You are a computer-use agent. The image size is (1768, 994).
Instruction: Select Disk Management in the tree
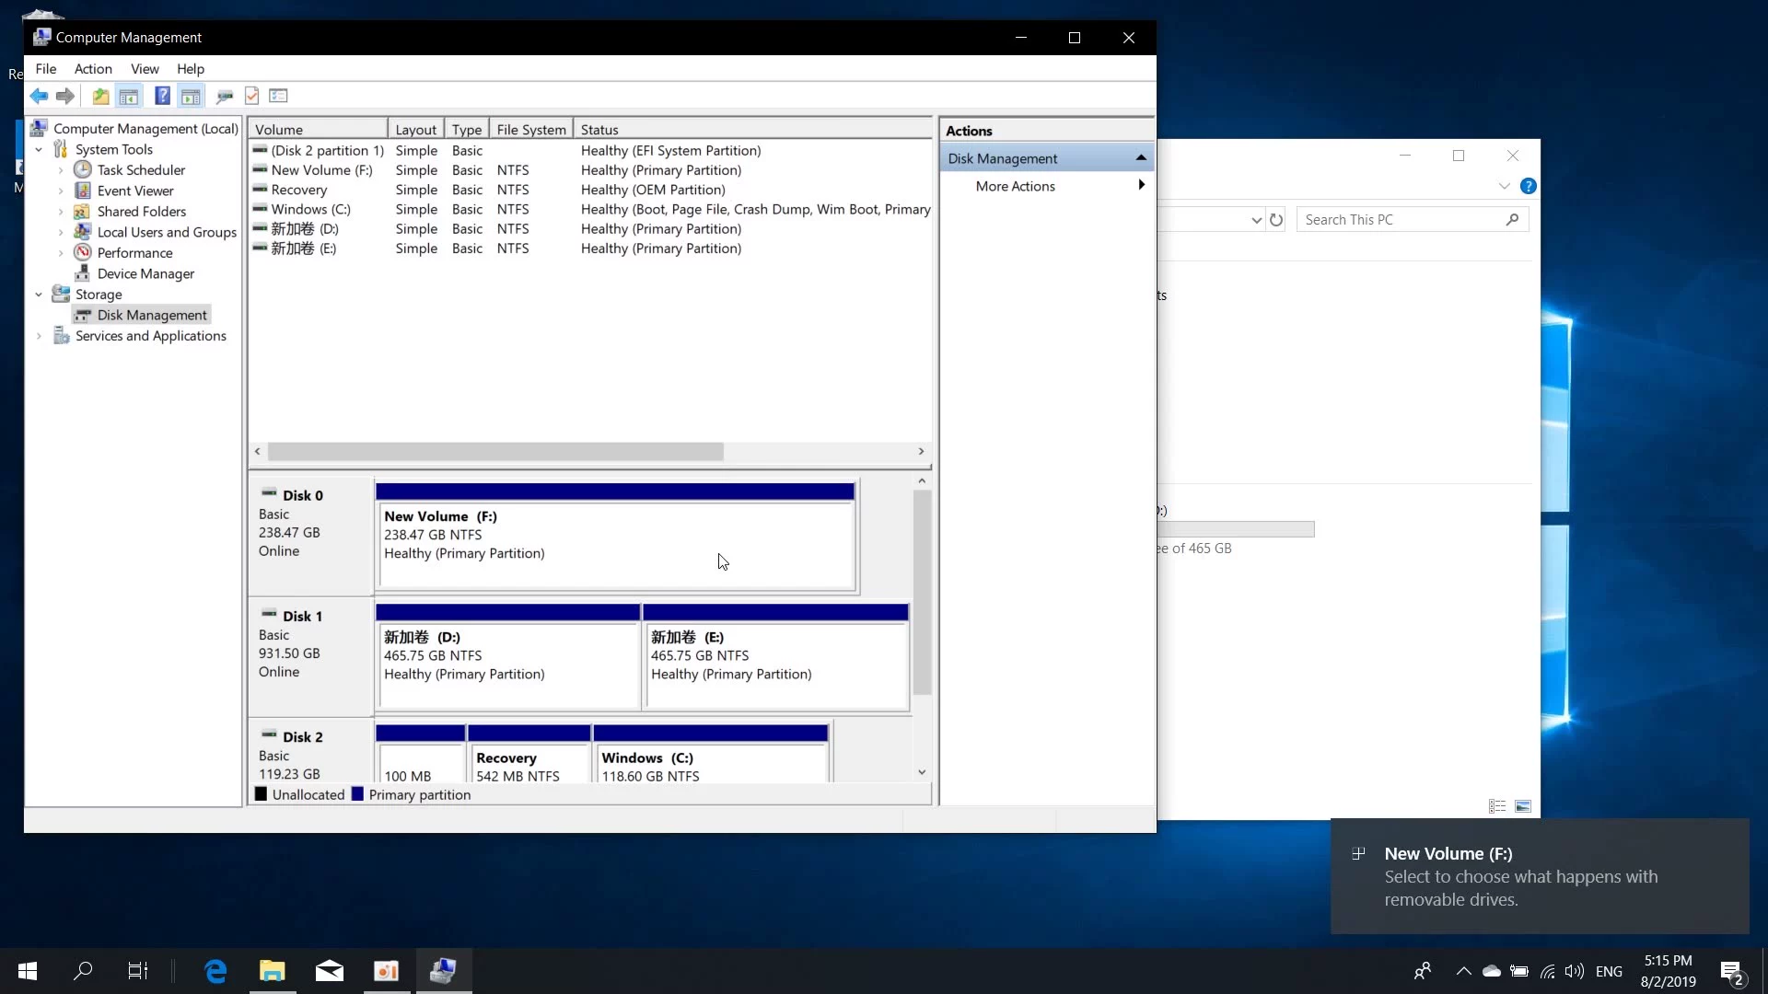(x=152, y=315)
